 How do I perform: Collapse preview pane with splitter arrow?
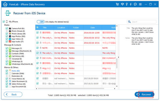click(118, 57)
